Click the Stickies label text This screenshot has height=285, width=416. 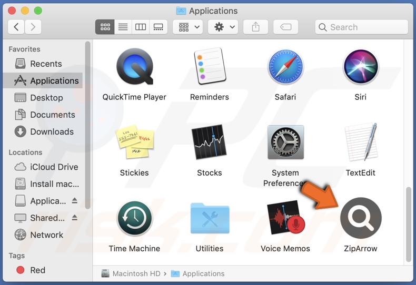pyautogui.click(x=134, y=172)
